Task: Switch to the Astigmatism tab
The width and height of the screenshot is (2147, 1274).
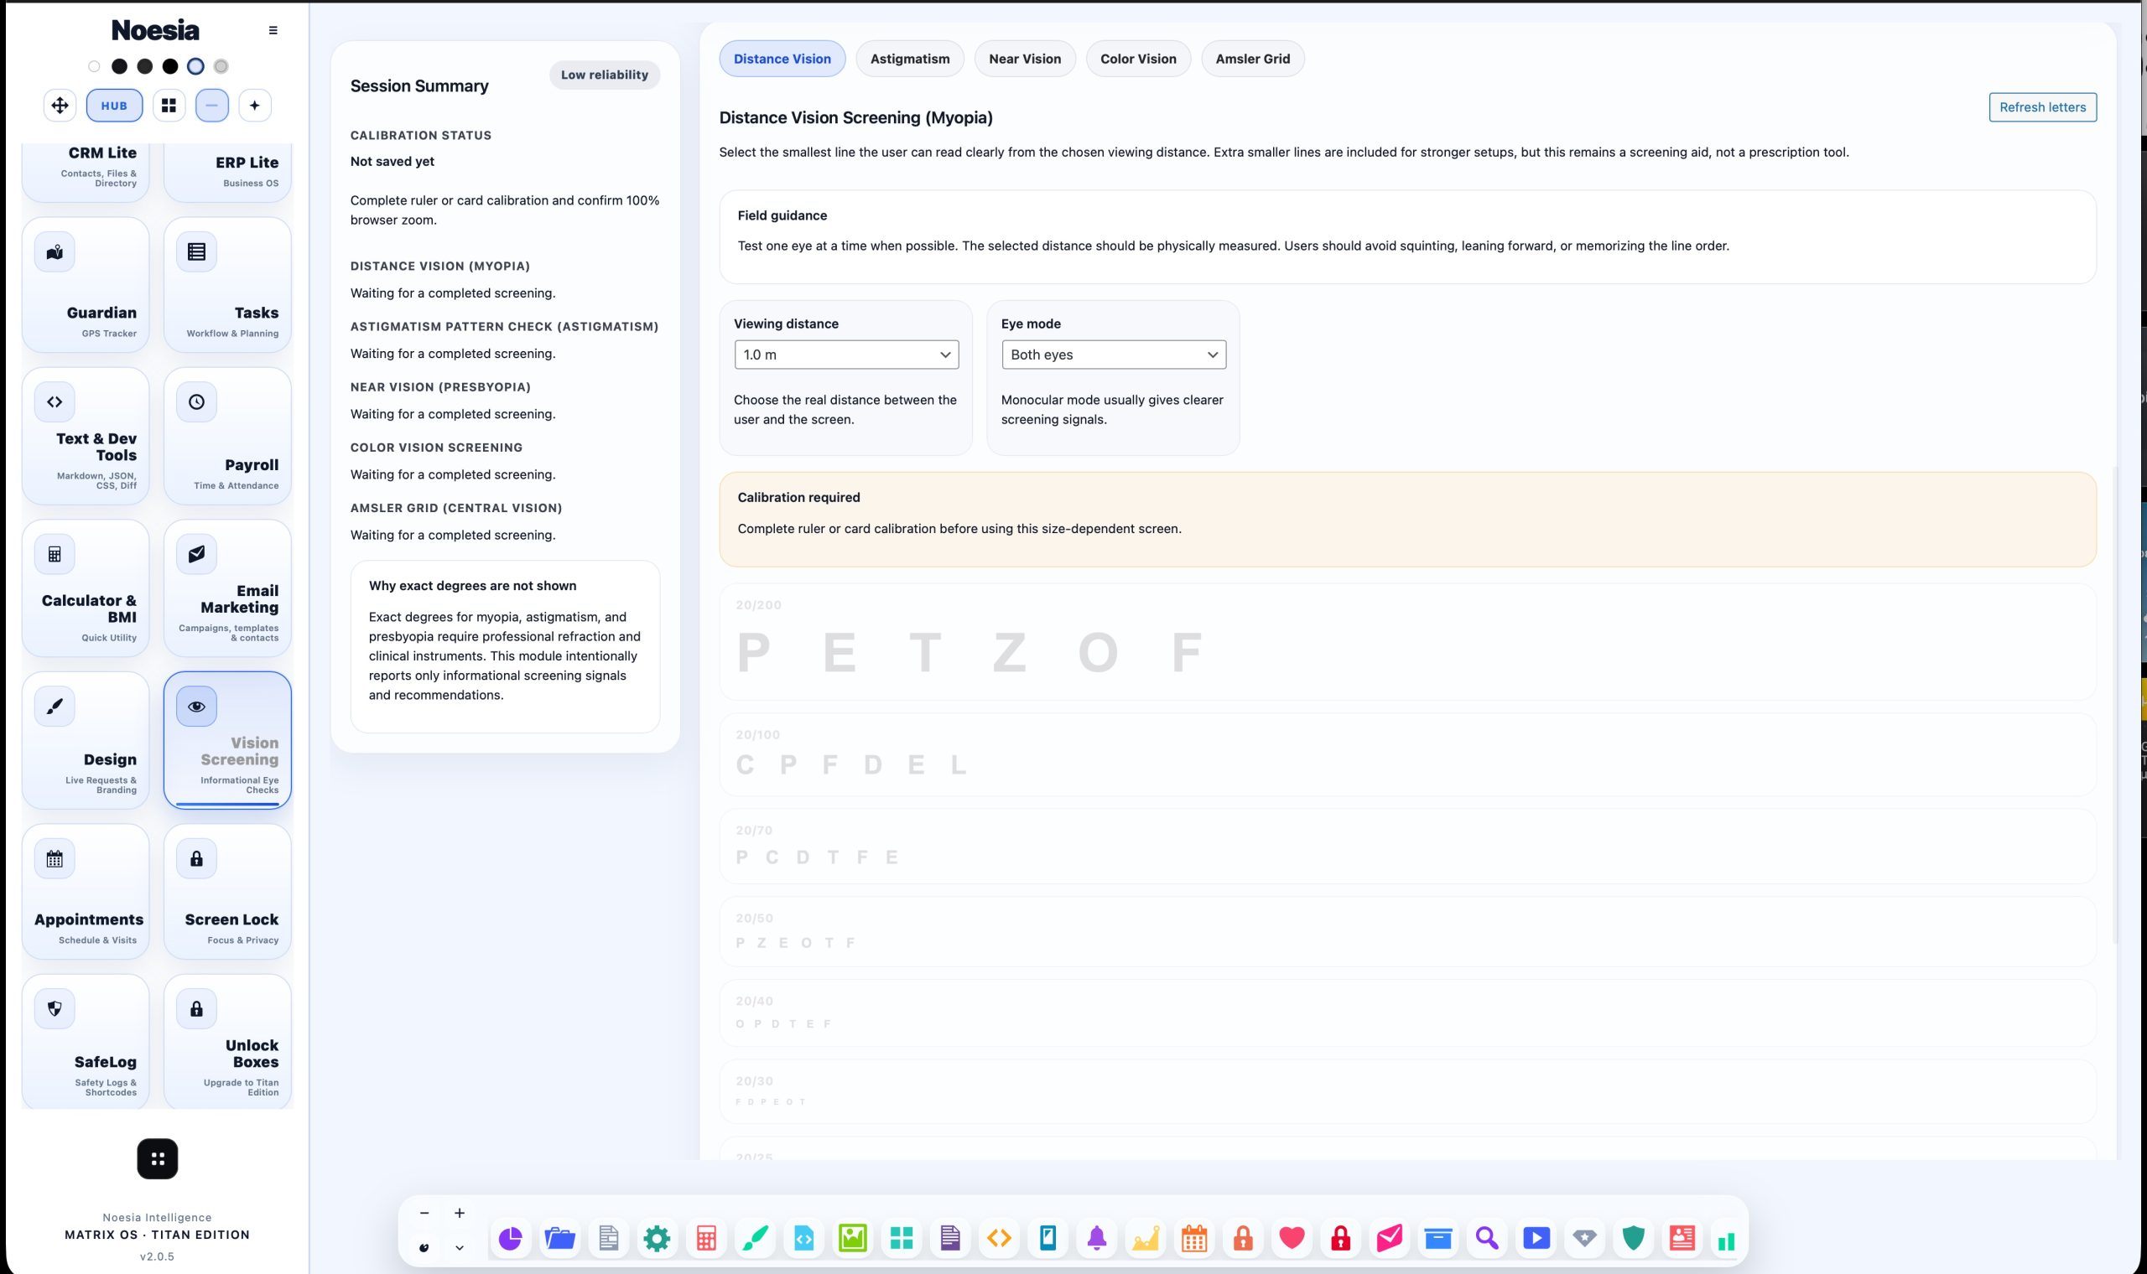Action: [909, 59]
